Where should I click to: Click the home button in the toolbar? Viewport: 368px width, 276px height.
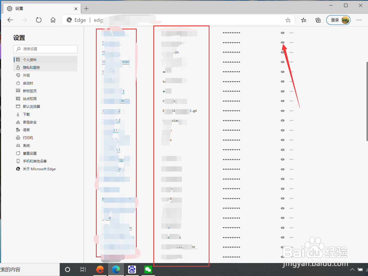53,20
